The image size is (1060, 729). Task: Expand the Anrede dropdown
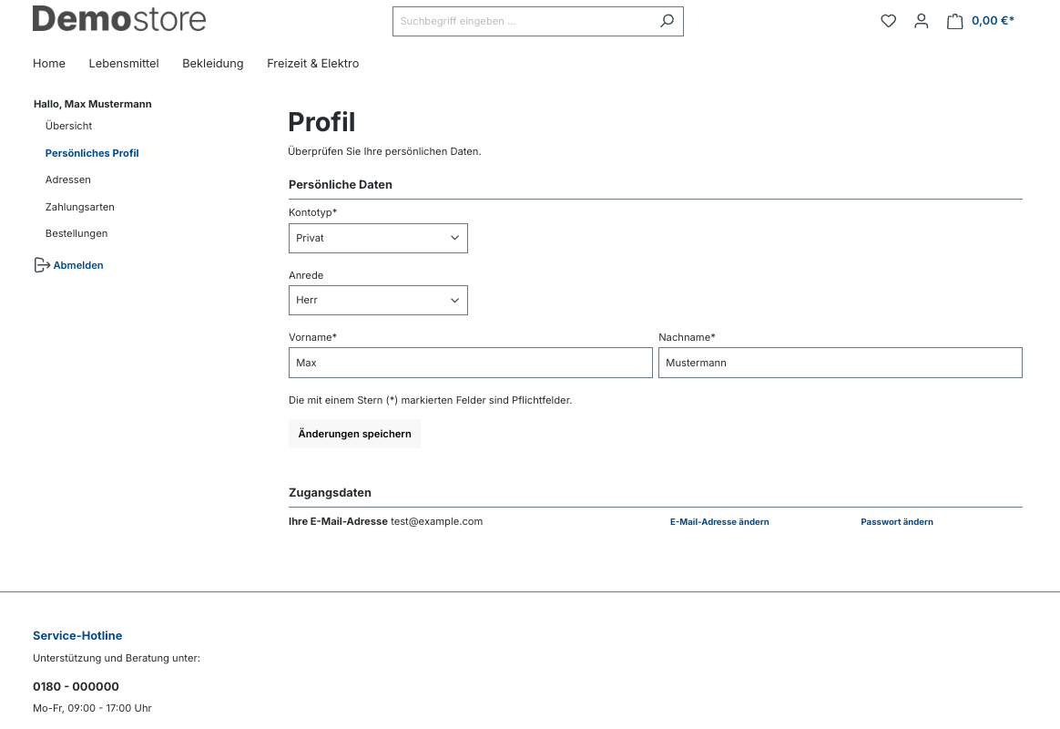point(378,300)
